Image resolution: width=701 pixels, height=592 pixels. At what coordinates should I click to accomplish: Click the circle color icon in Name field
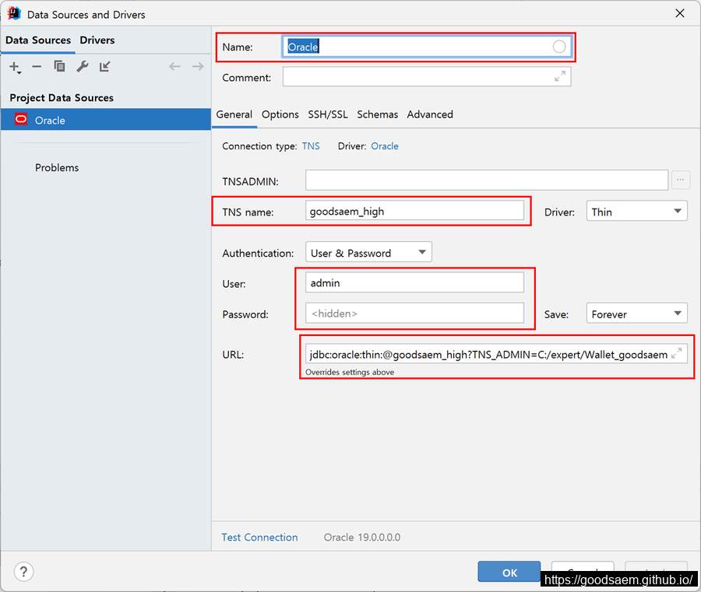[558, 47]
